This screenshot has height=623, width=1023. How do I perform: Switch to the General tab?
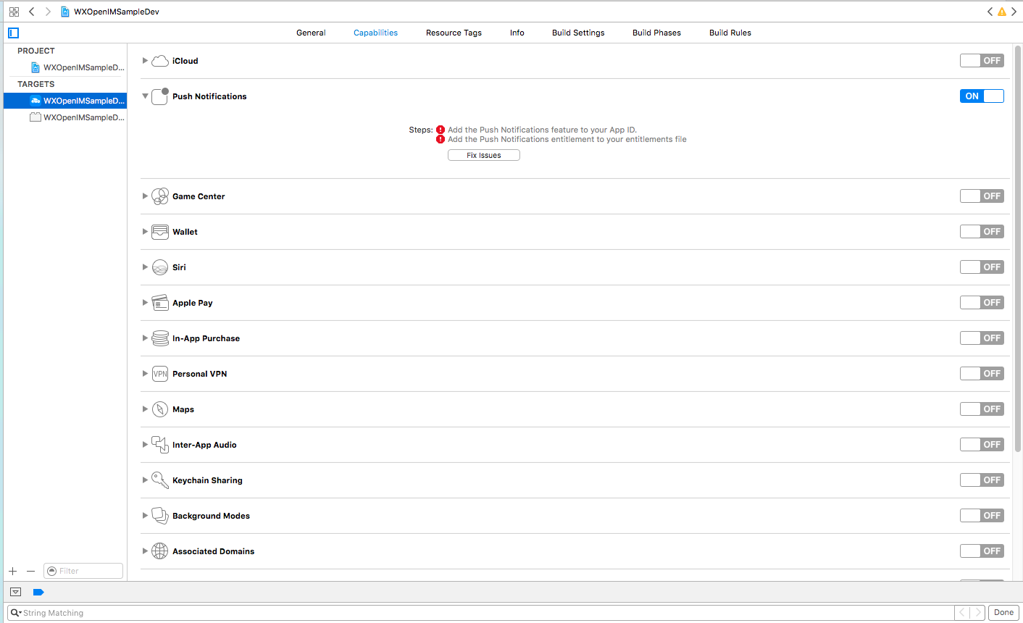(311, 33)
